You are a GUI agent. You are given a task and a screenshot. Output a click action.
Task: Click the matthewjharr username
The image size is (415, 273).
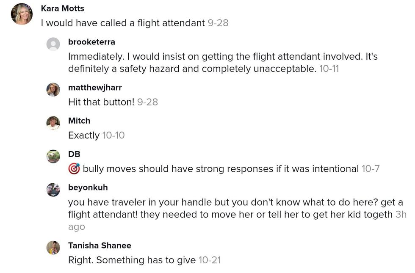[x=95, y=88]
